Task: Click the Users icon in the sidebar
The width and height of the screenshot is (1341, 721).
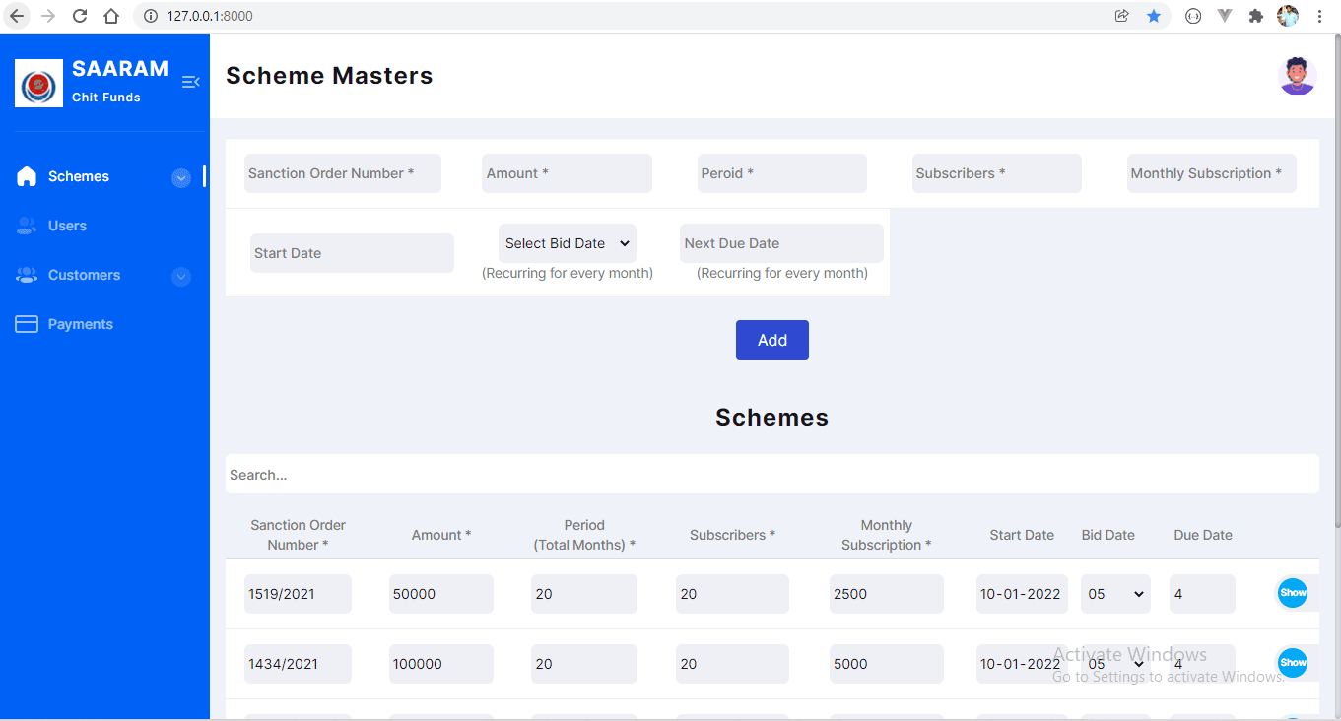Action: point(26,225)
